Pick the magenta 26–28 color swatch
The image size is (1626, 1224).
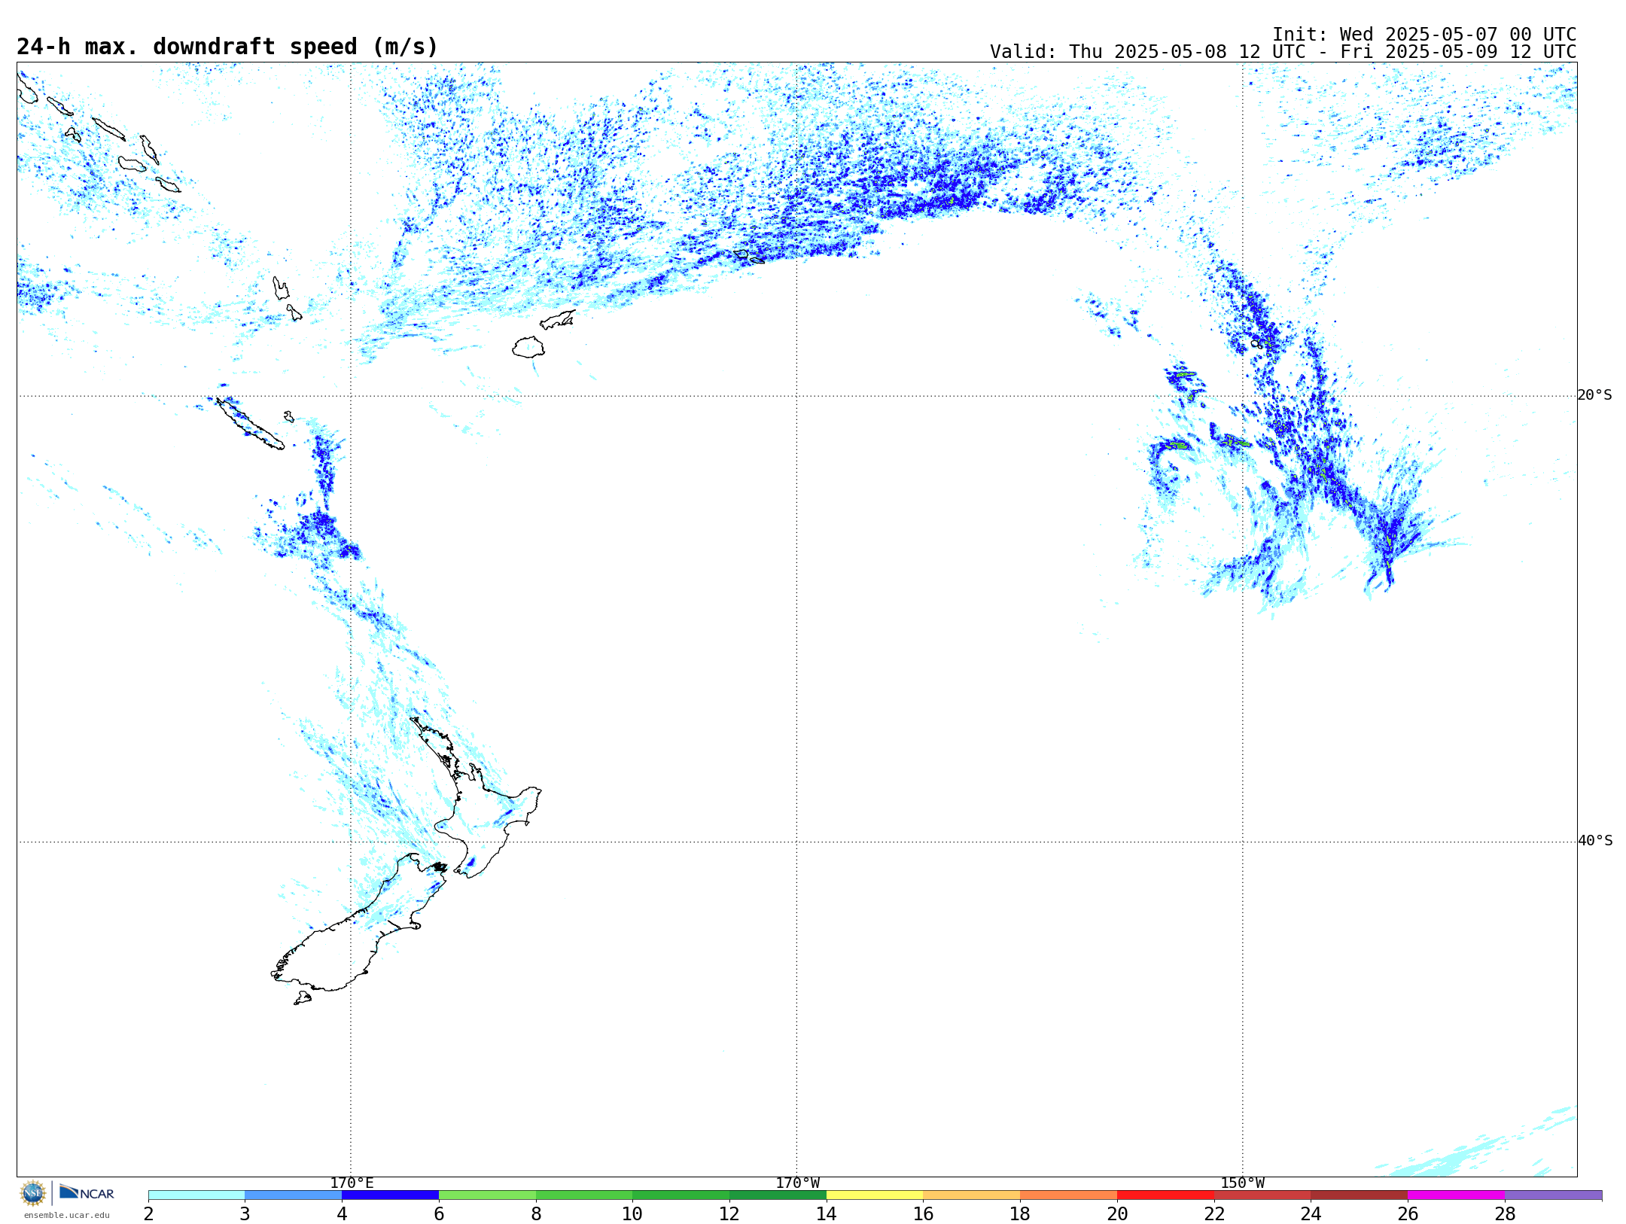pyautogui.click(x=1456, y=1195)
